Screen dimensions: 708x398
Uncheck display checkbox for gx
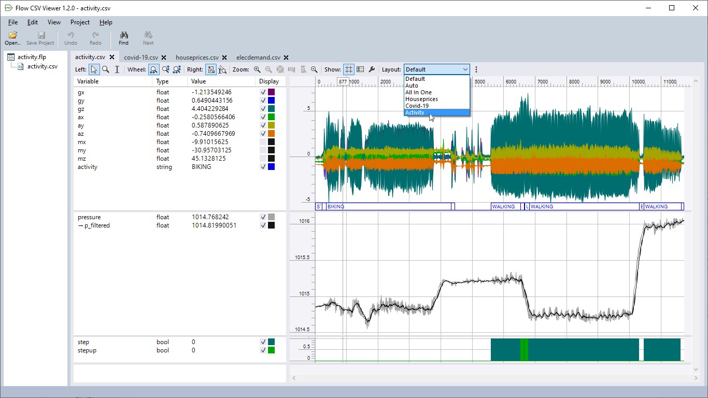[x=263, y=92]
